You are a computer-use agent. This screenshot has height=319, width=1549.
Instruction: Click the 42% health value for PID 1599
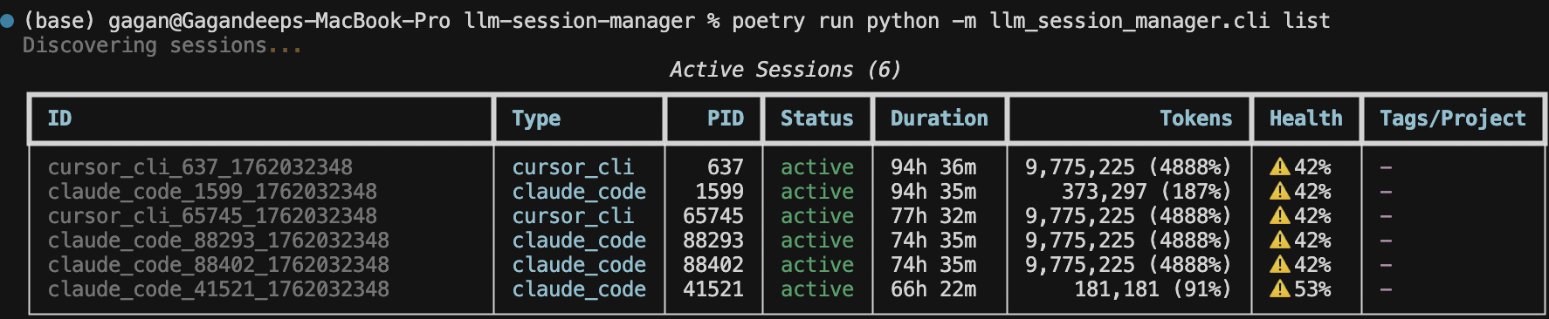1312,191
